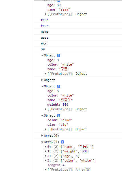The image size is (122, 171).
Task: Expand [[Prototype]]: Array(0) entry
Action: [45, 170]
